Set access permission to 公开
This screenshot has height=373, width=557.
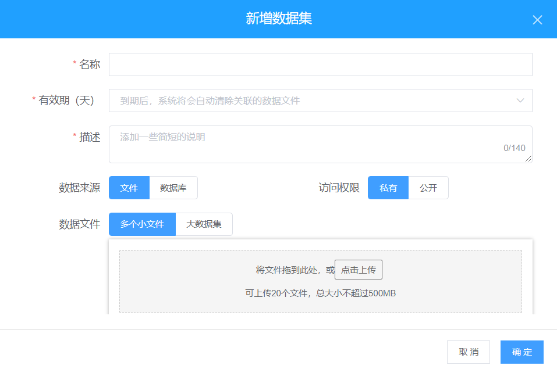[428, 188]
